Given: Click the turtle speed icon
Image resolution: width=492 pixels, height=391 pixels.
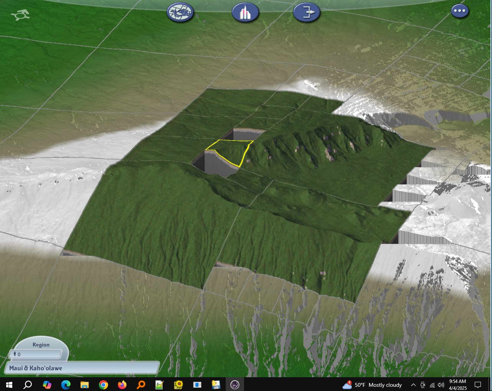Looking at the screenshot, I should coord(20,15).
